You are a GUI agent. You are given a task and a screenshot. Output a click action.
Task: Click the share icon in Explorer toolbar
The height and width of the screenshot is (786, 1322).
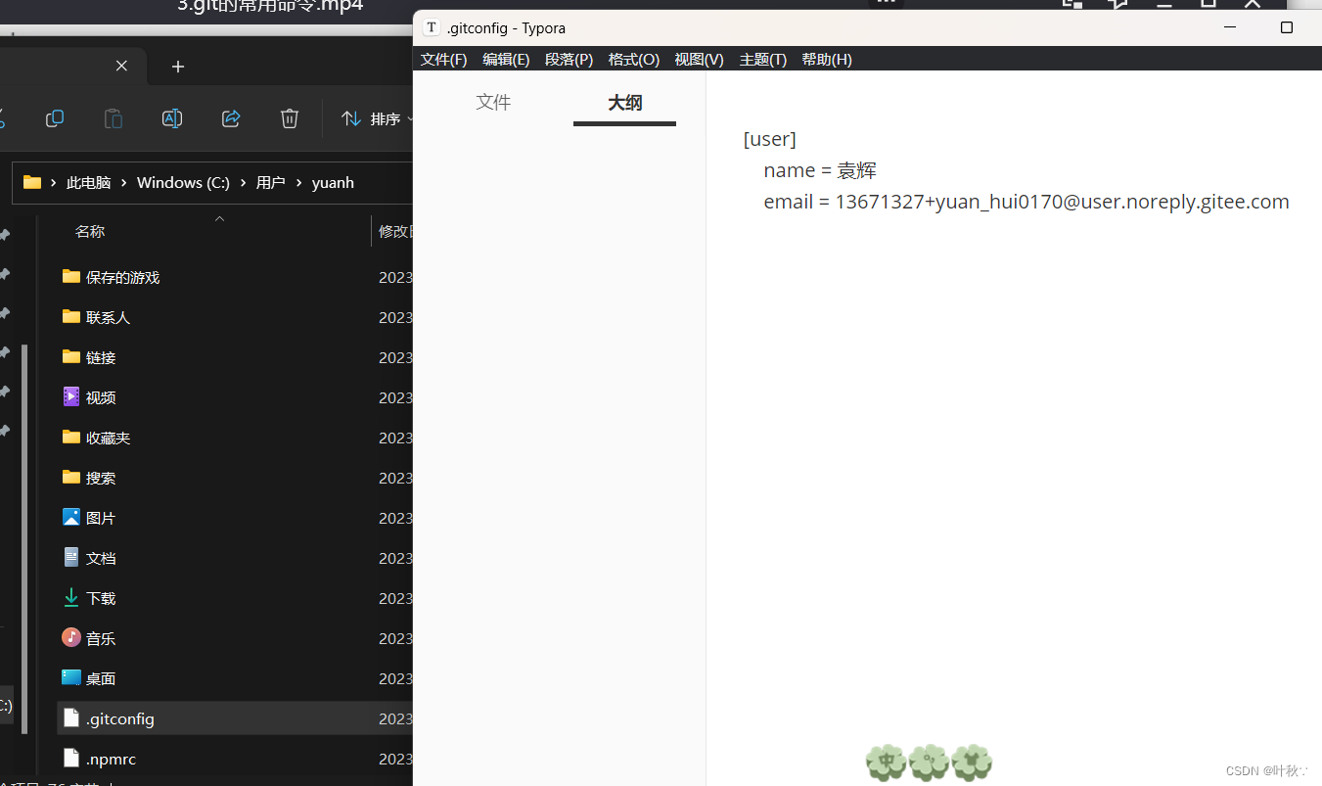(231, 118)
